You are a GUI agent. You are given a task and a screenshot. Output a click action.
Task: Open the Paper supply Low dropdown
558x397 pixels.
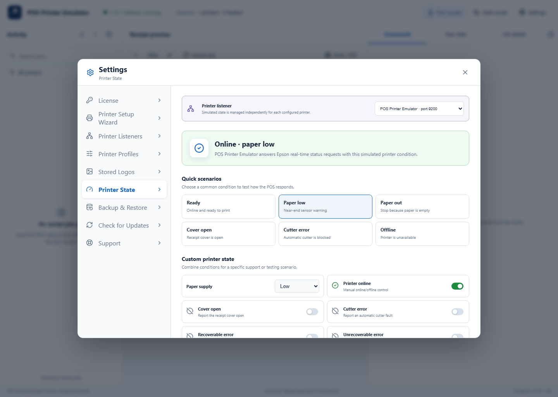tap(297, 286)
